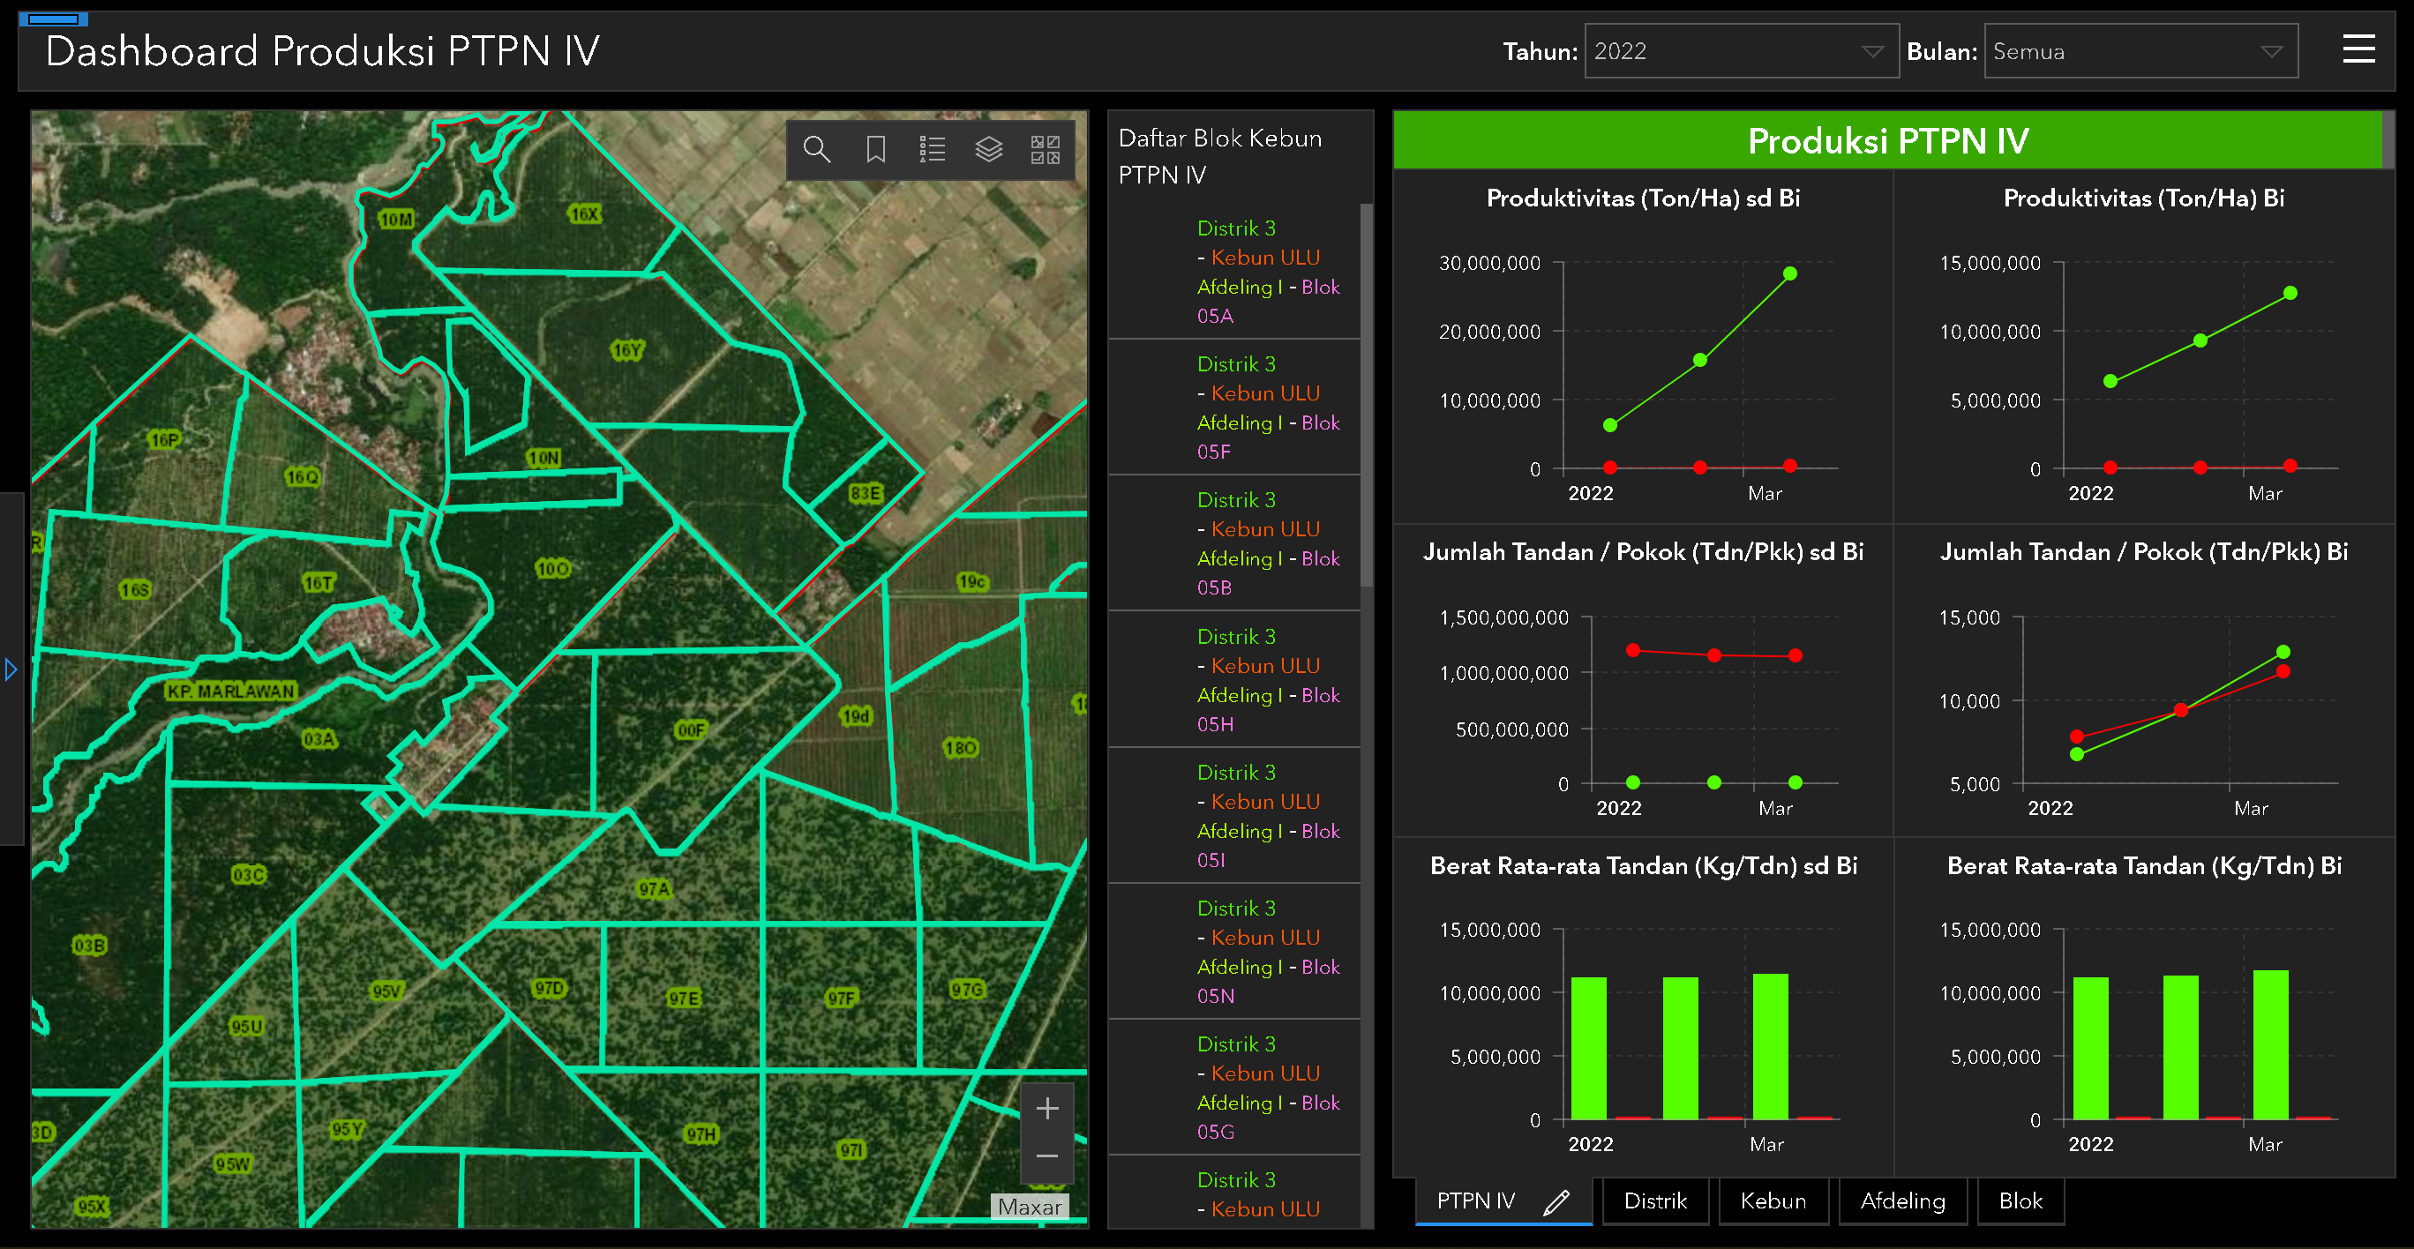This screenshot has width=2414, height=1249.
Task: Click map block label 16T
Action: [x=319, y=583]
